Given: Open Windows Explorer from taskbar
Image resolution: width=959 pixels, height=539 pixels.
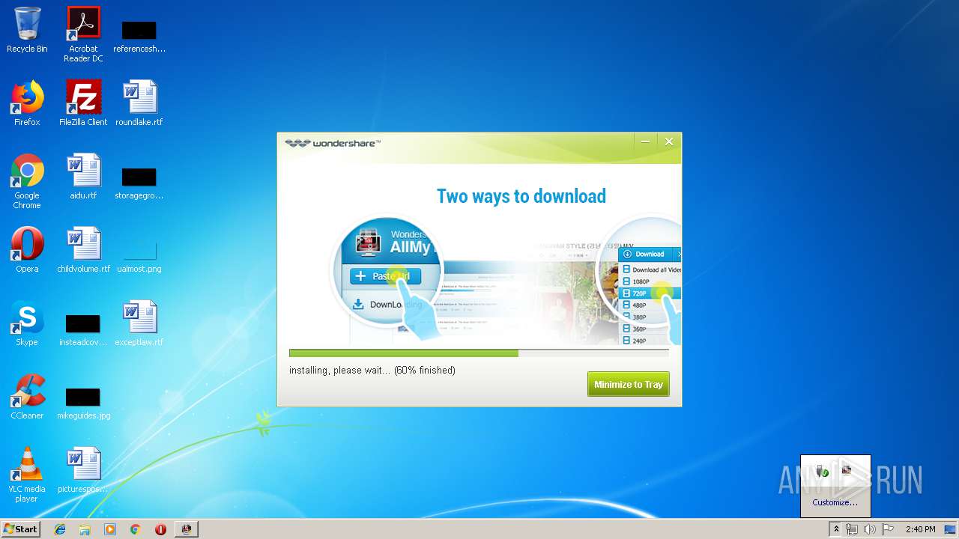Looking at the screenshot, I should tap(85, 529).
